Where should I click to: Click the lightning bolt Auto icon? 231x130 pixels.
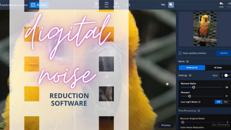tap(222, 75)
